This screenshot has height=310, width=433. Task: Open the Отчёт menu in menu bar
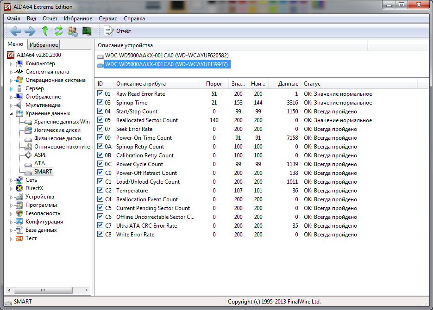50,19
